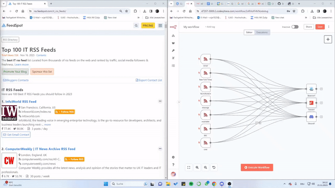Reset the canvas zoom level
The image size is (335, 188).
214,168
